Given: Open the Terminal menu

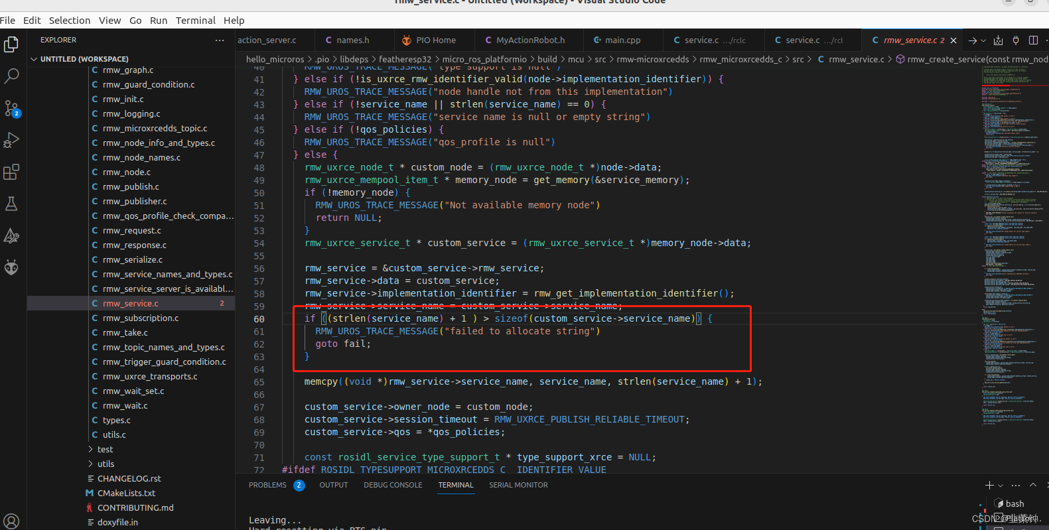Looking at the screenshot, I should point(196,21).
